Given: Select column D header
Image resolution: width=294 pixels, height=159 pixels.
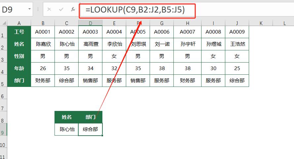Looking at the screenshot, I should click(91, 23).
